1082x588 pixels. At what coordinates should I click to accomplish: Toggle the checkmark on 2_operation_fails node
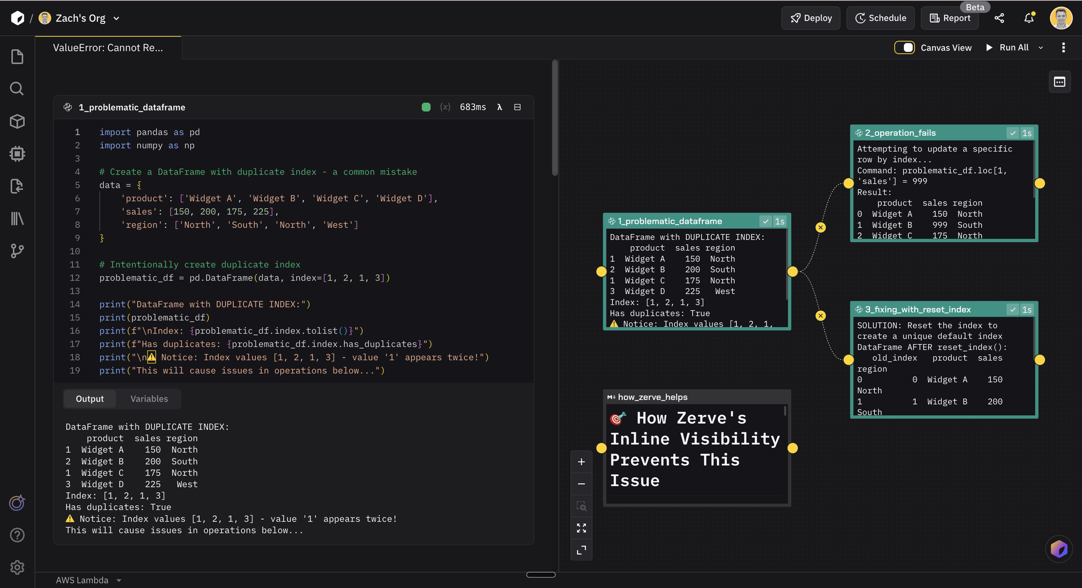1013,132
